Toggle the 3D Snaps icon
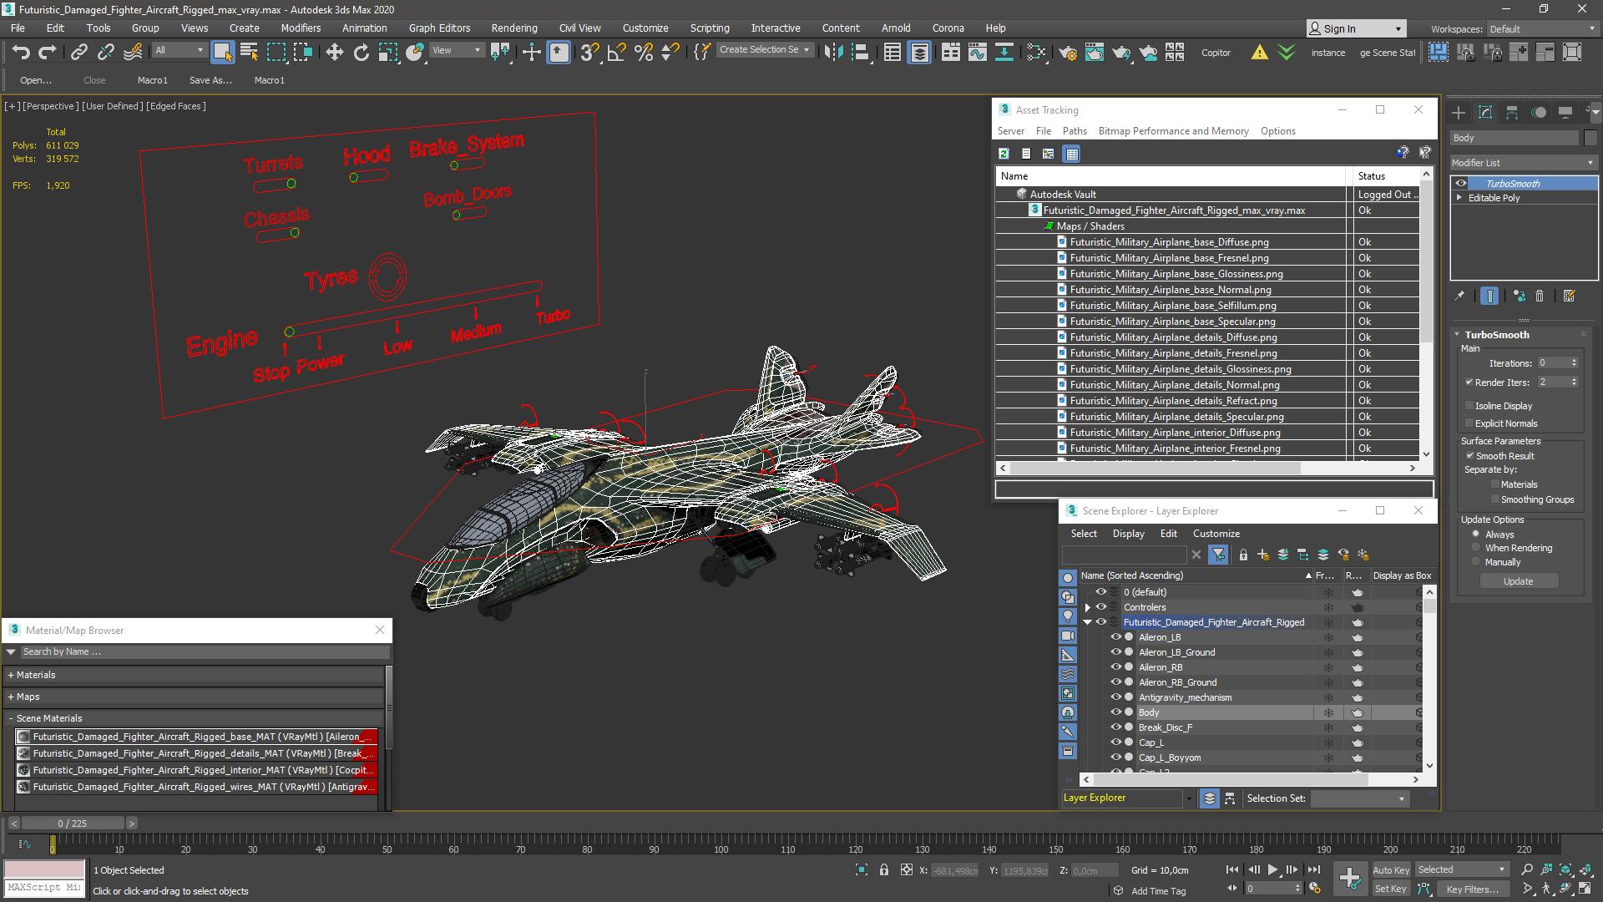This screenshot has height=902, width=1603. tap(589, 52)
